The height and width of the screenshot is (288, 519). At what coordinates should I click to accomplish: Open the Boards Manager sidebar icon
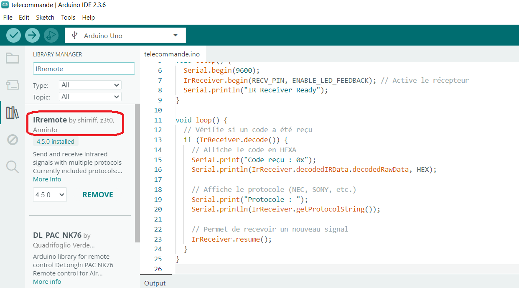point(13,85)
